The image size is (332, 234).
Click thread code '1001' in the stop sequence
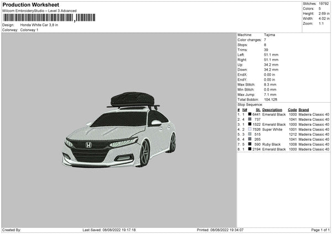point(293,130)
